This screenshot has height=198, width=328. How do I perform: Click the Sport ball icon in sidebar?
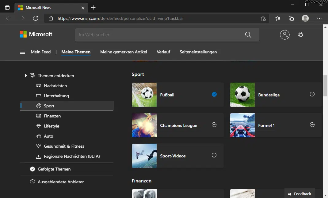coord(39,106)
